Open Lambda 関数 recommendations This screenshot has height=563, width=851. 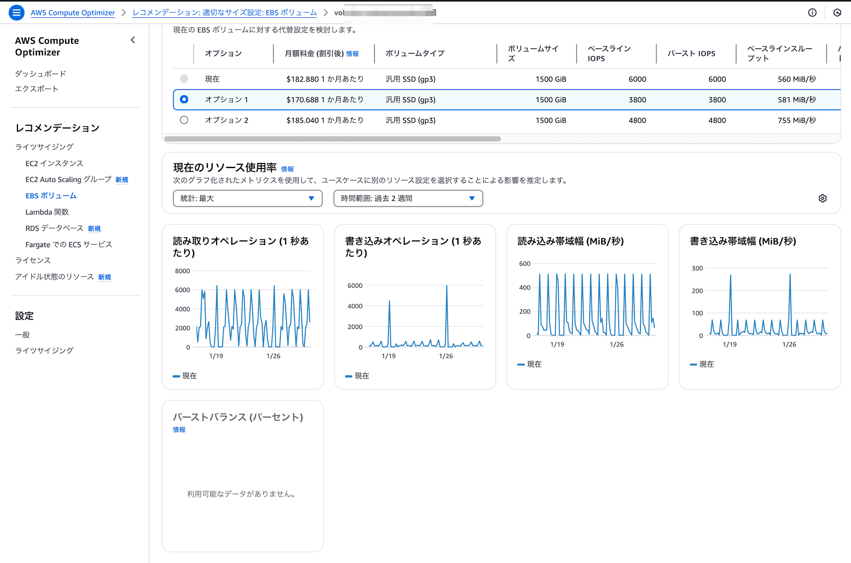47,212
